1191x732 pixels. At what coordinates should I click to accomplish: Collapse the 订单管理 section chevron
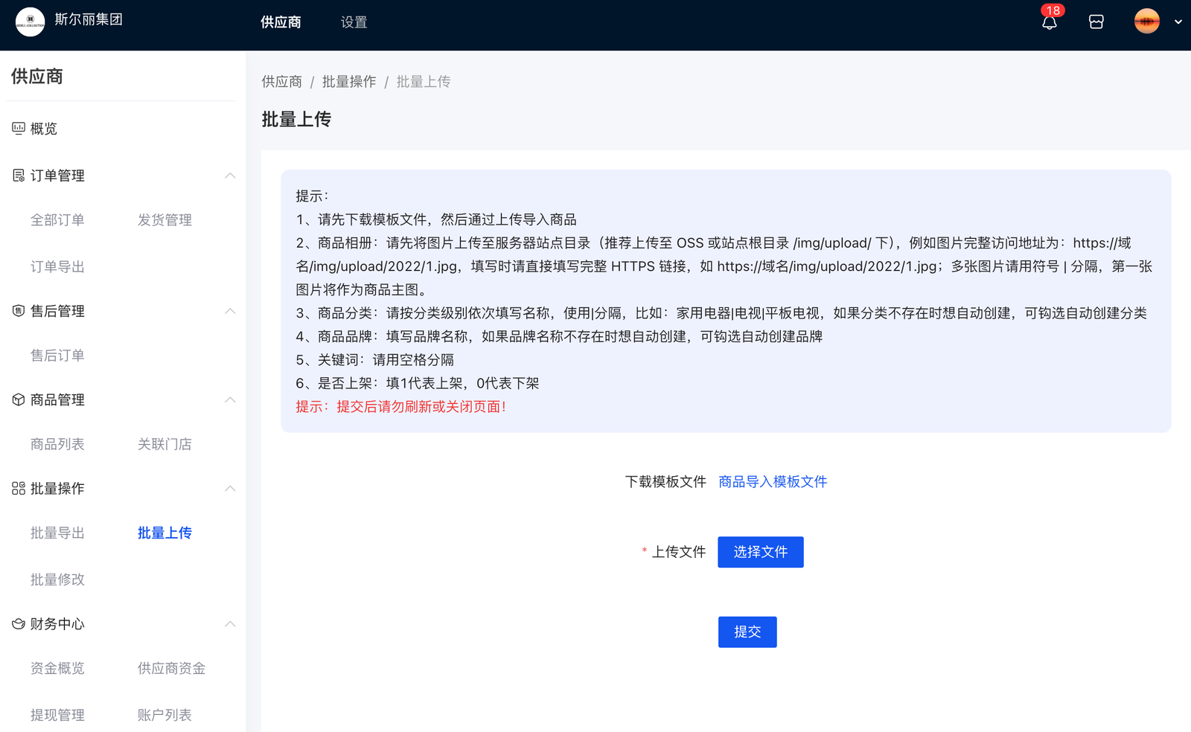230,176
